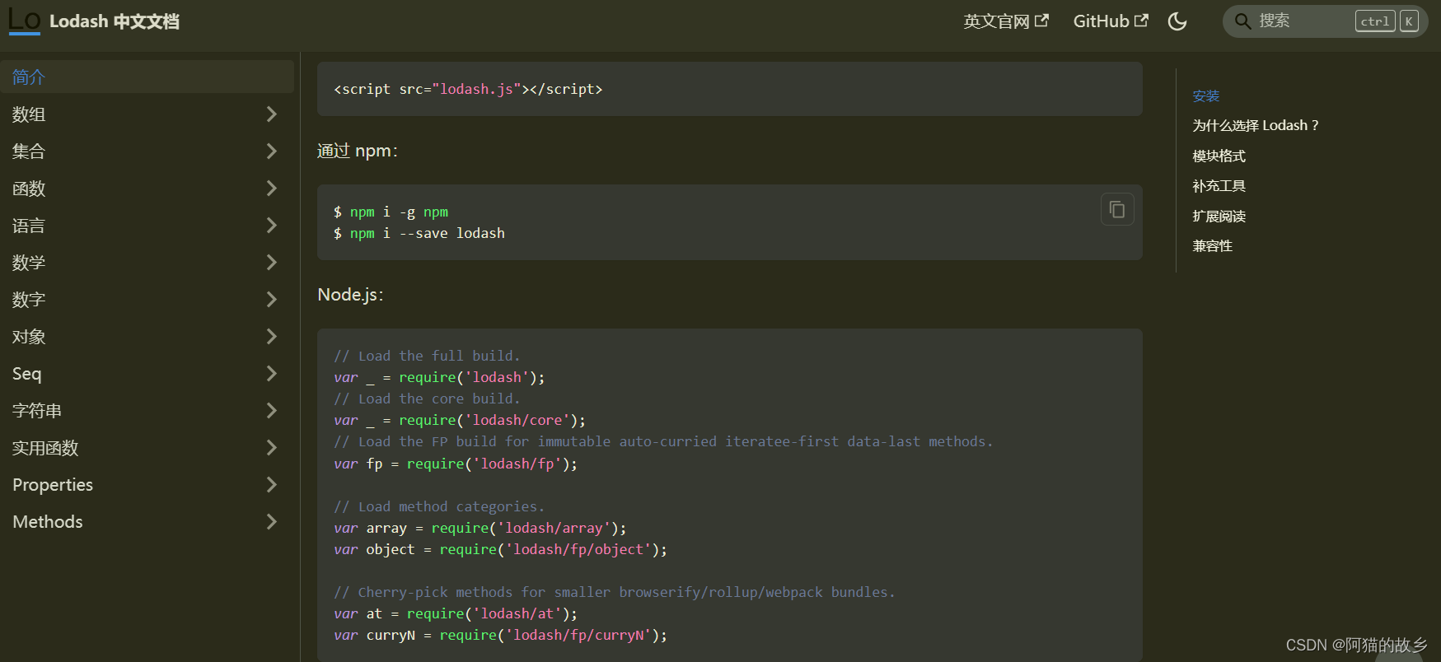Jump to 兼容性 section
1441x662 pixels.
point(1212,246)
